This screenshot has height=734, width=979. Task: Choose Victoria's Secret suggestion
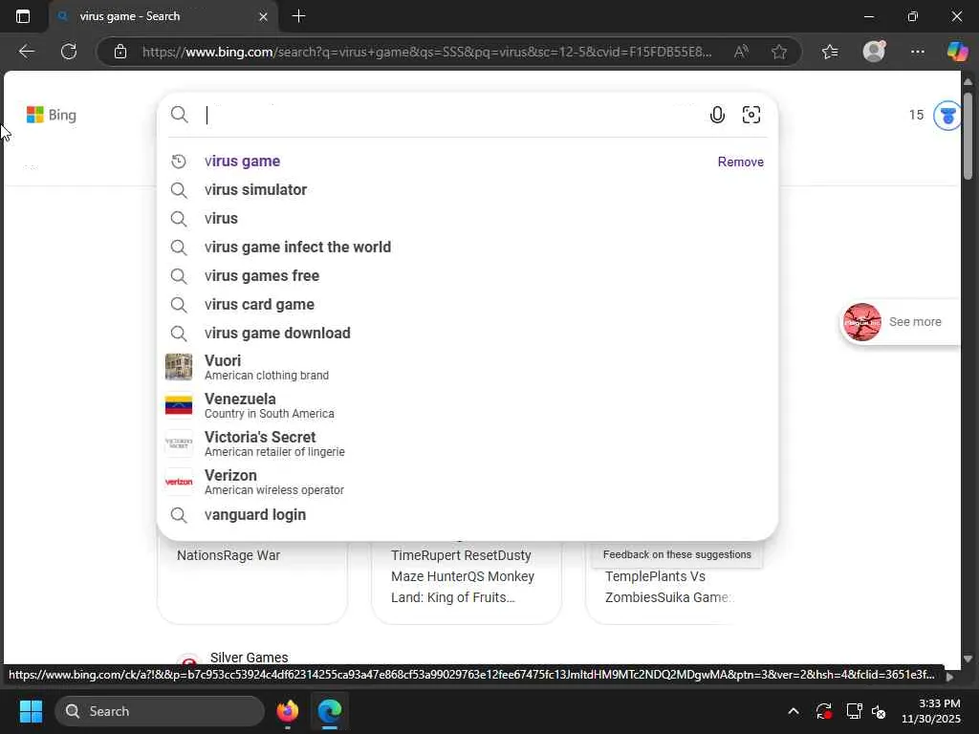click(x=467, y=443)
